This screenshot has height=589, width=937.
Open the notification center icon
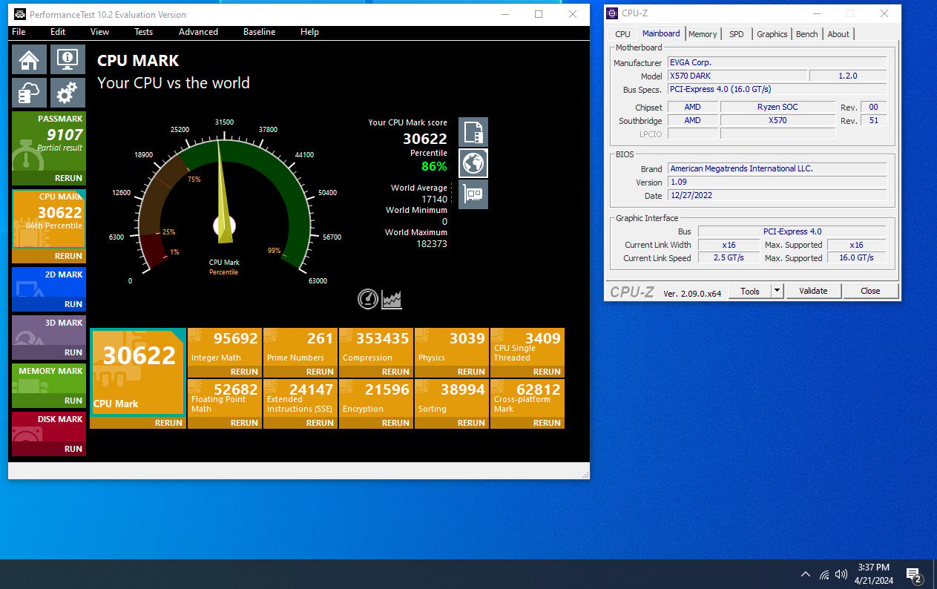click(x=915, y=575)
